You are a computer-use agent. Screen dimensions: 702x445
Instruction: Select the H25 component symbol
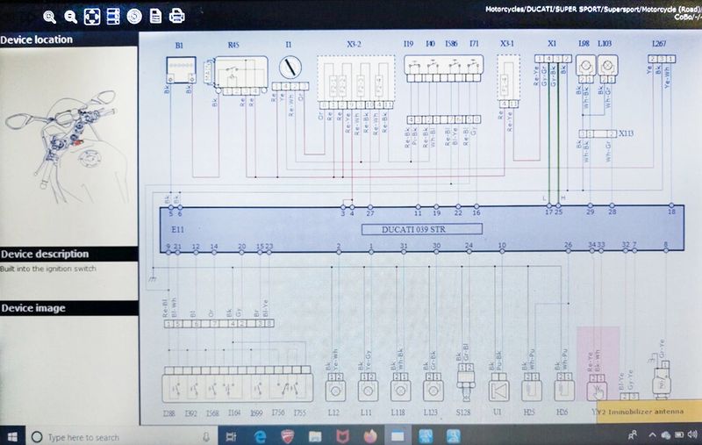[532, 391]
